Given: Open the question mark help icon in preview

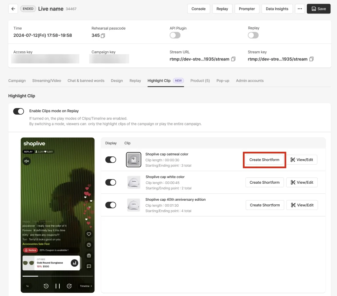Looking at the screenshot, I should (x=89, y=245).
